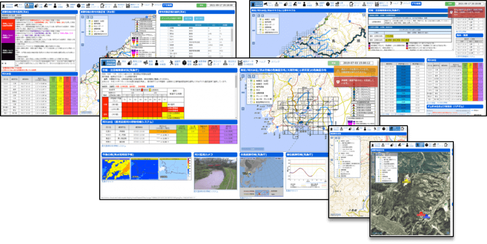Toggle the 避難関連 layer checkbox in center window

coord(251,93)
